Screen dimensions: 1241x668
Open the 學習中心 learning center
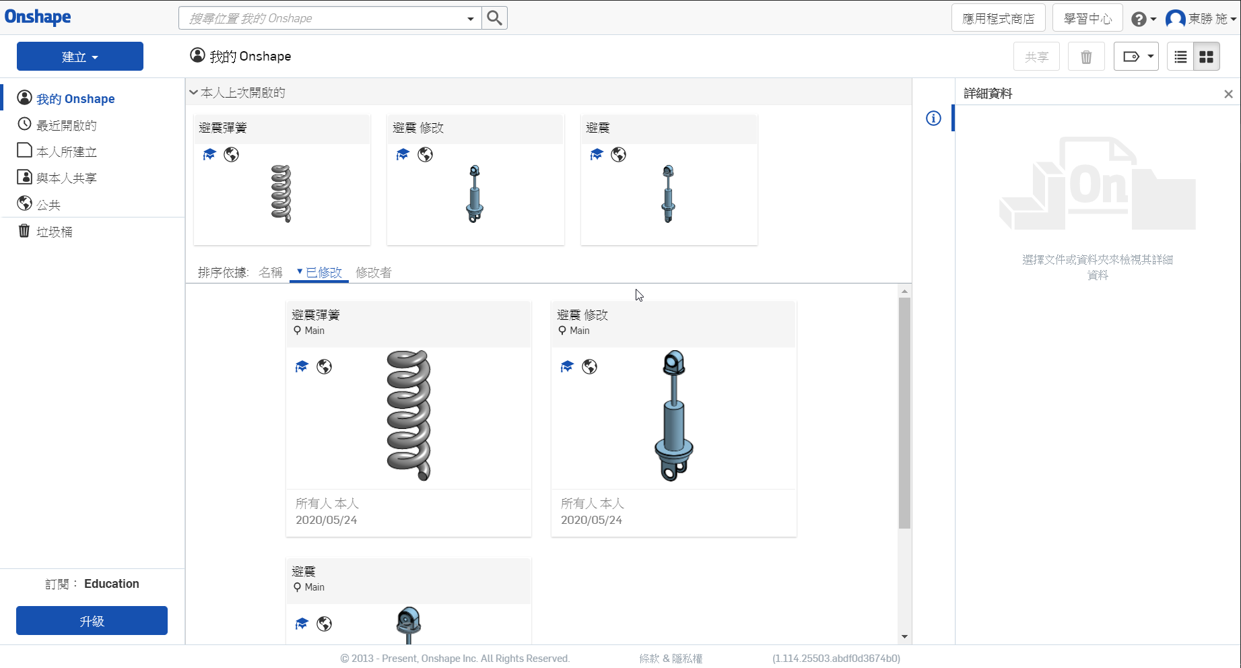tap(1087, 19)
